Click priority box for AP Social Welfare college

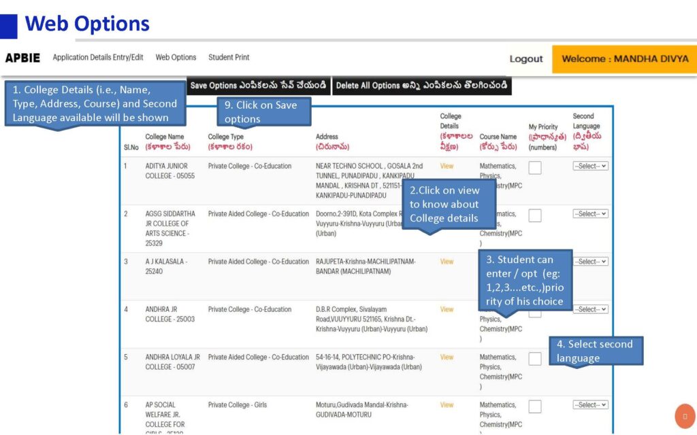point(535,406)
